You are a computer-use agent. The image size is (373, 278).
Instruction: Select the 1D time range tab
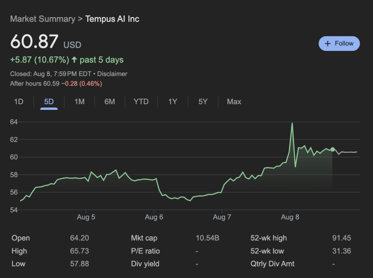click(x=19, y=102)
